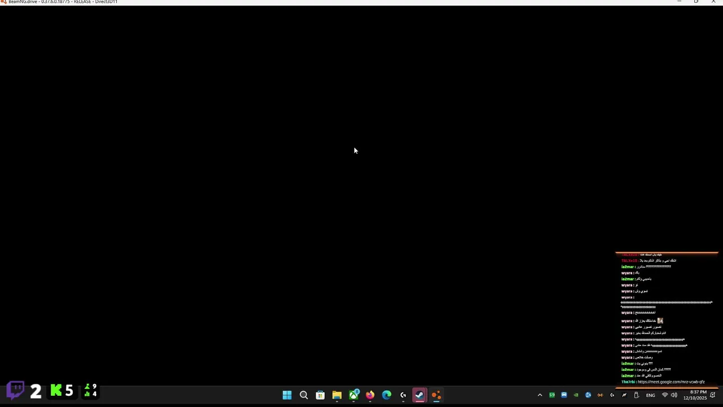Click the blue car tray icon
The height and width of the screenshot is (407, 723).
(564, 395)
